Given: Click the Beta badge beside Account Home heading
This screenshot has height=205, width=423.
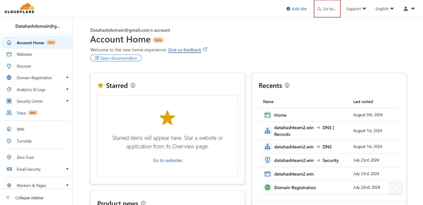Looking at the screenshot, I should click(x=158, y=40).
